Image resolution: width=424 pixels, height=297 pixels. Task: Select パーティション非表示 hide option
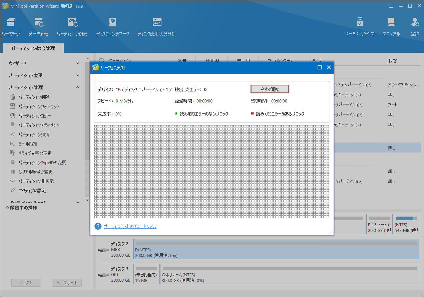[x=32, y=181]
